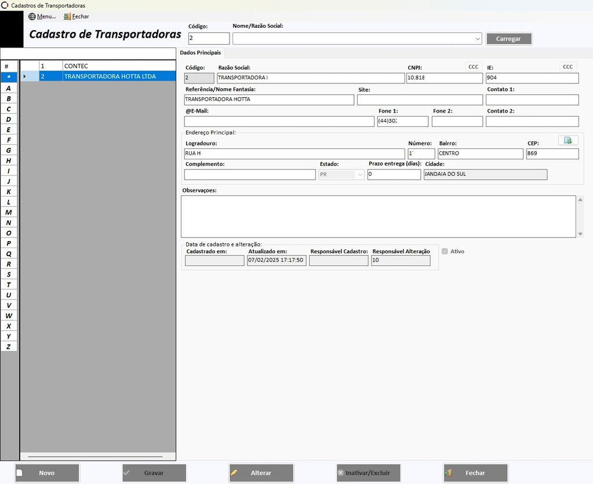This screenshot has width=593, height=484.
Task: Click the CCC button beside IE
Action: pos(567,67)
